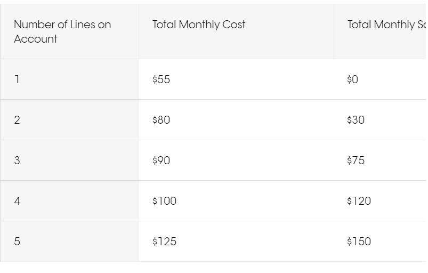Select the row for 2 lines
The width and height of the screenshot is (428, 273).
[x=213, y=120]
